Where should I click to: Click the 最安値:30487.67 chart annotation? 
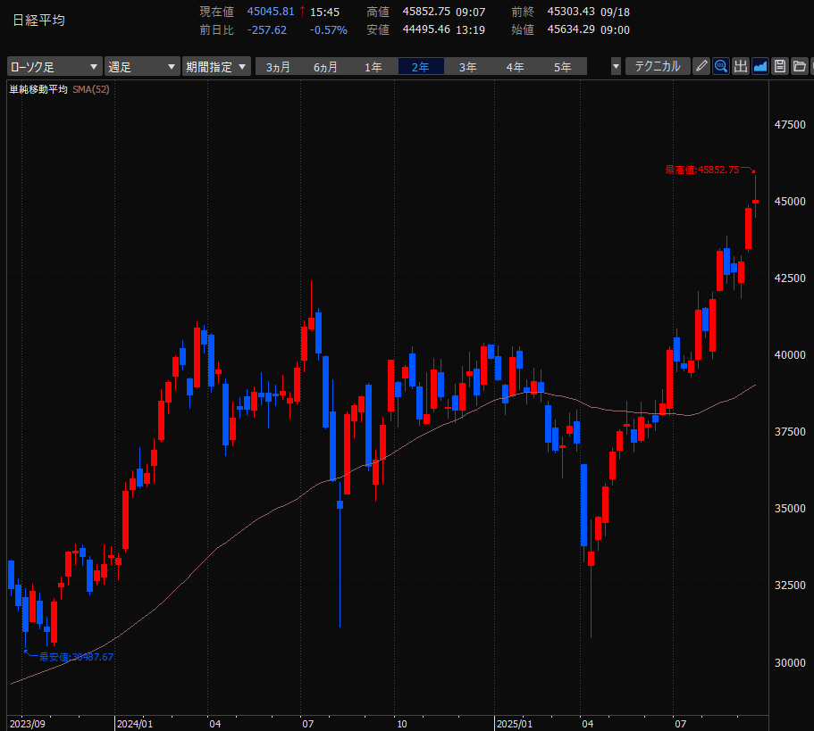point(76,657)
